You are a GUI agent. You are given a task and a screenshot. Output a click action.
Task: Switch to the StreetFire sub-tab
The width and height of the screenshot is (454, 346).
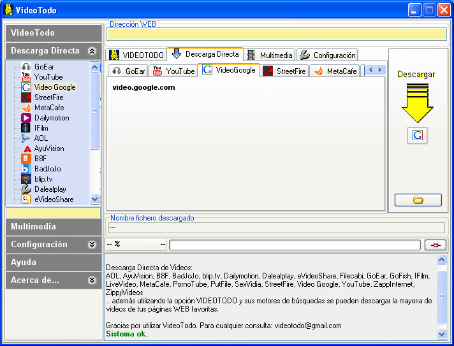click(x=284, y=71)
